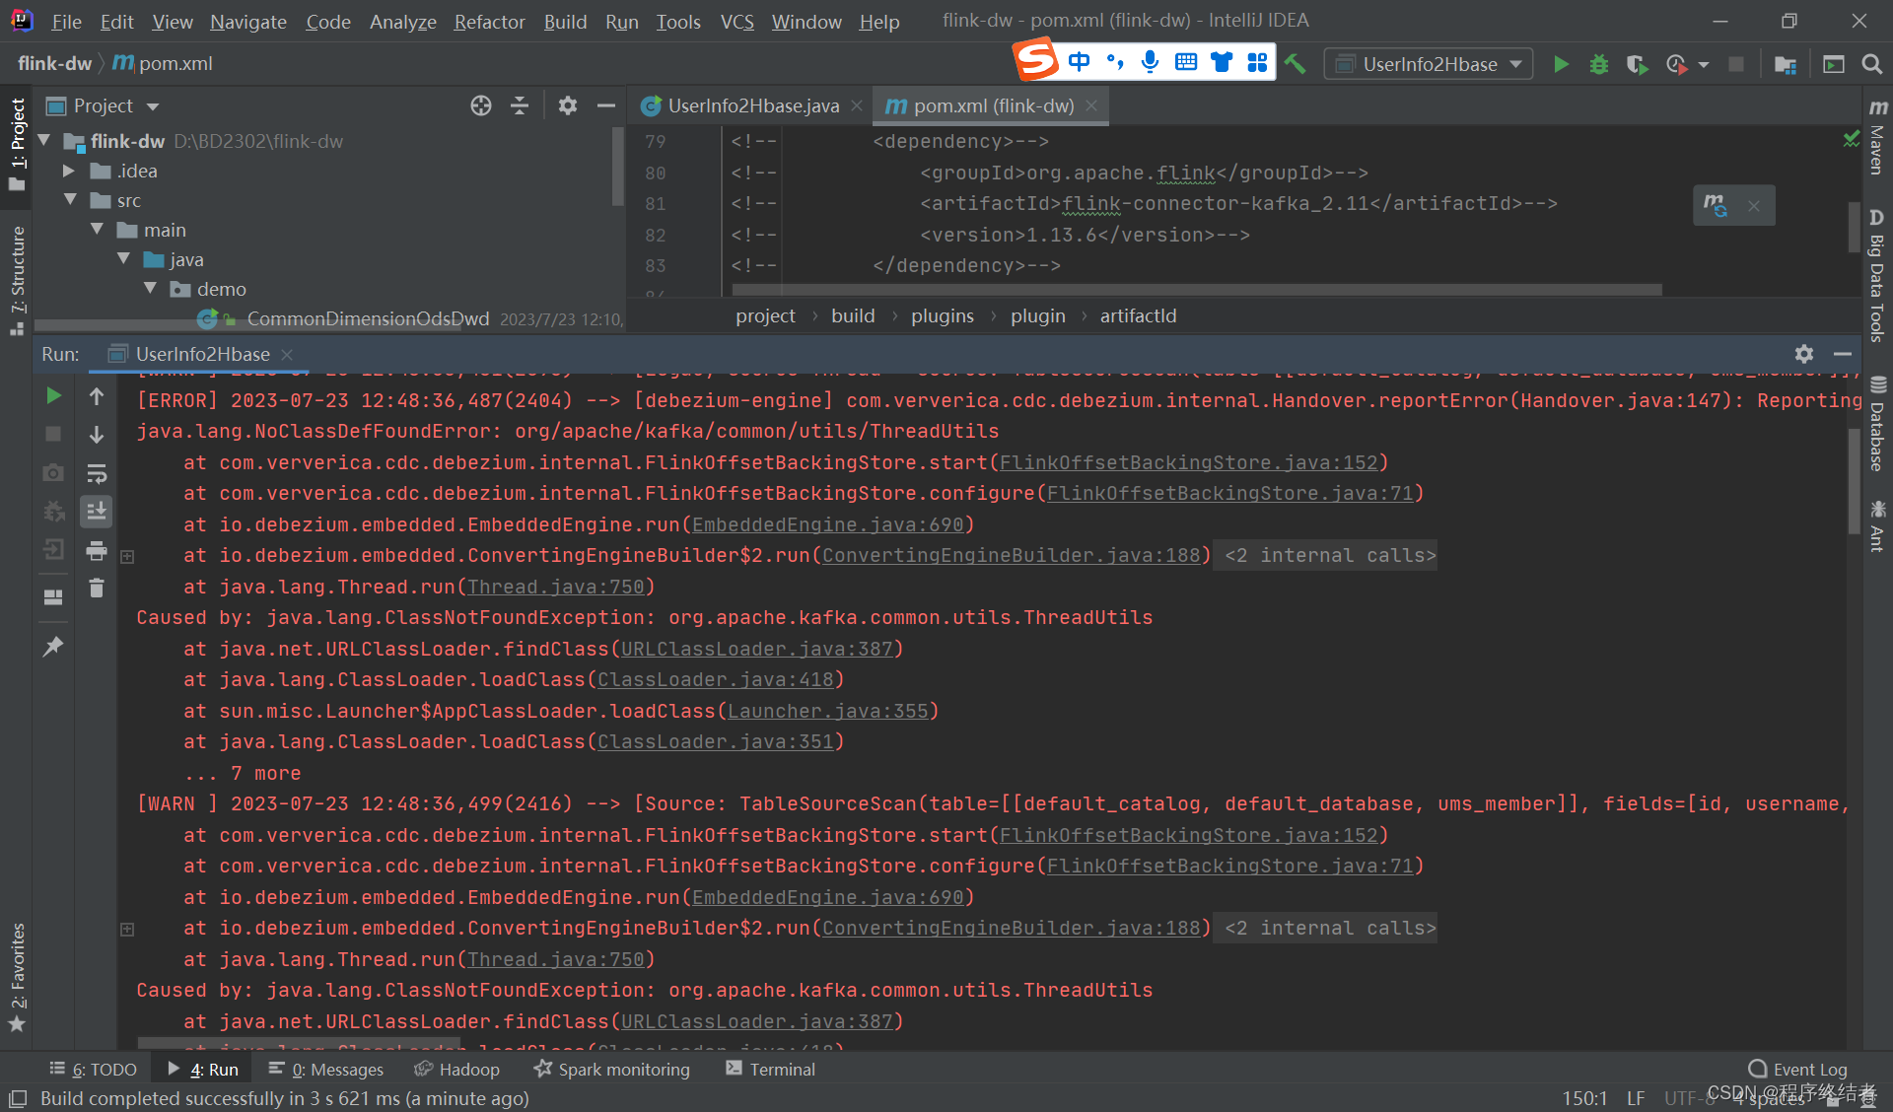Open the Navigate menu
This screenshot has width=1893, height=1112.
[x=248, y=22]
